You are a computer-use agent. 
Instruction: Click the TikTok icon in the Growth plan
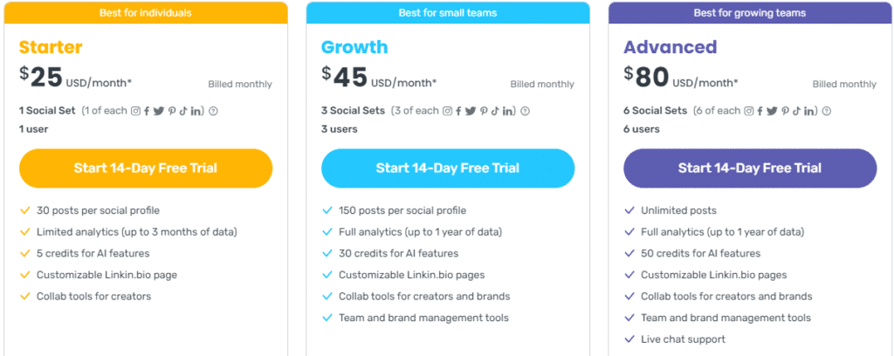pos(495,111)
